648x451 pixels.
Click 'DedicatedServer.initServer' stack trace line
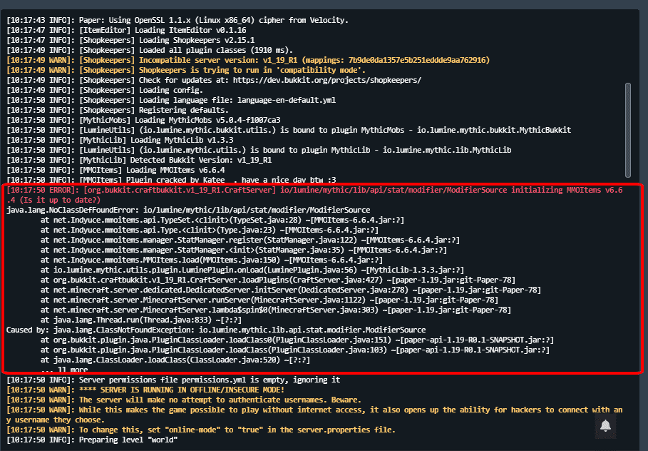[x=291, y=290]
